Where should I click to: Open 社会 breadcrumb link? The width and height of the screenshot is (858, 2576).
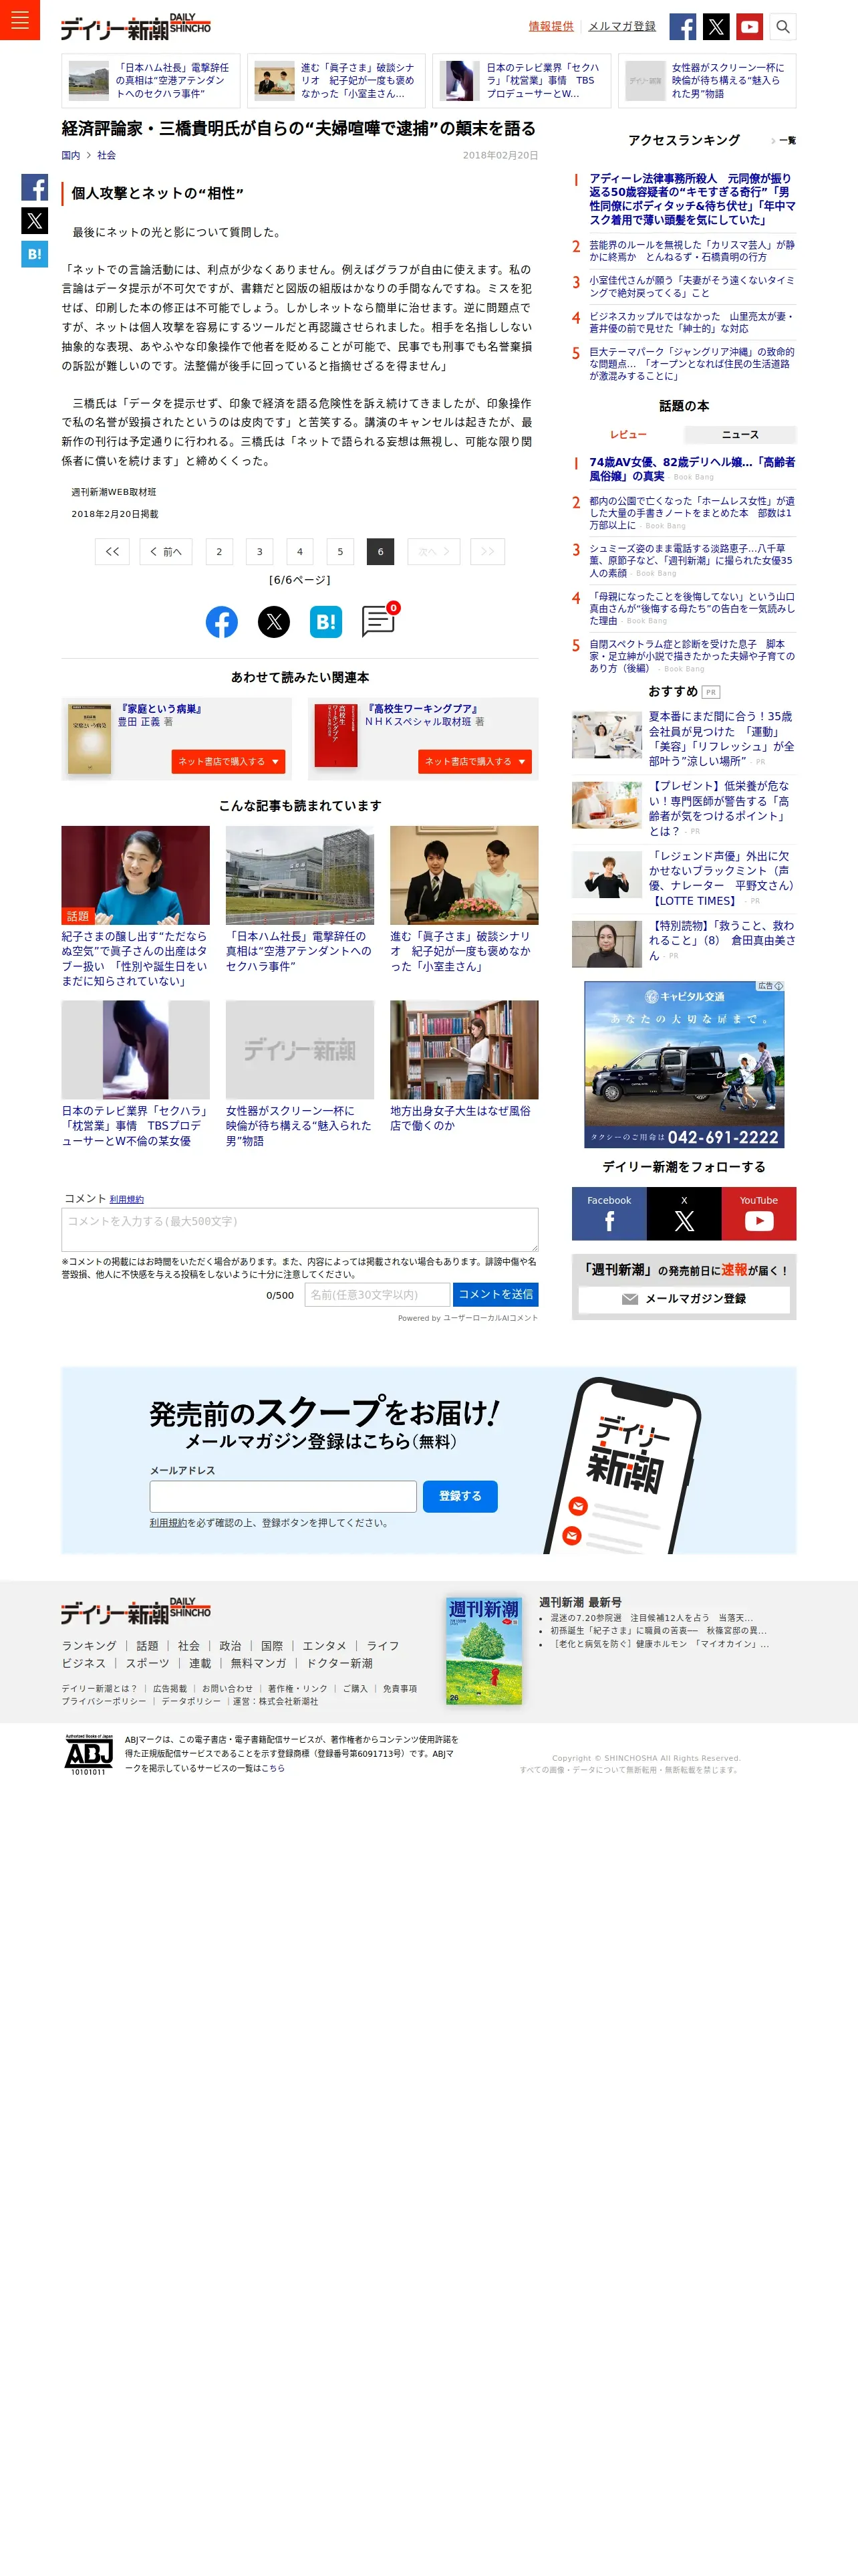[107, 155]
